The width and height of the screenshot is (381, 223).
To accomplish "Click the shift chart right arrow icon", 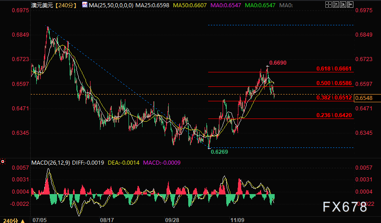I will pyautogui.click(x=350, y=5).
